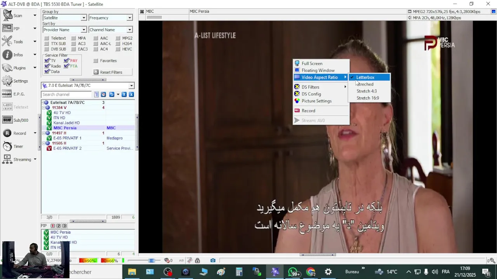Image resolution: width=497 pixels, height=279 pixels.
Task: Click the Reset Filters button
Action: pyautogui.click(x=112, y=72)
